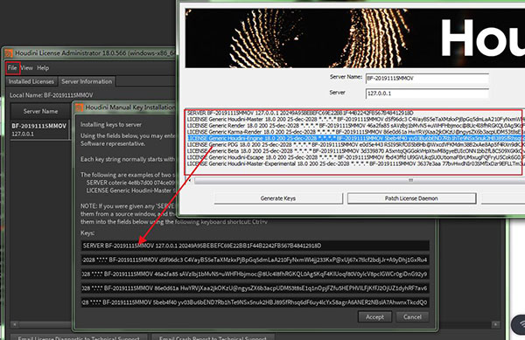525x340 pixels.
Task: Click the left arrow of the bottom scrollbar
Action: [x=14, y=324]
